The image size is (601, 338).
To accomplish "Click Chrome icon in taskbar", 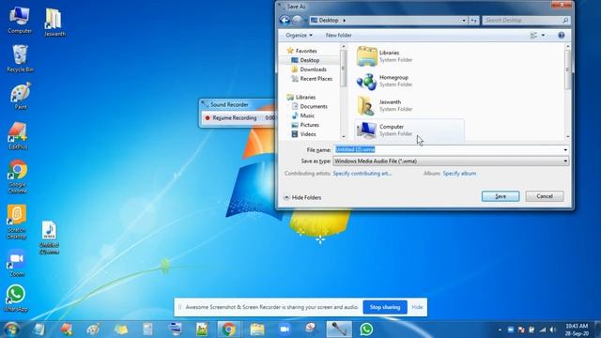I will point(229,330).
